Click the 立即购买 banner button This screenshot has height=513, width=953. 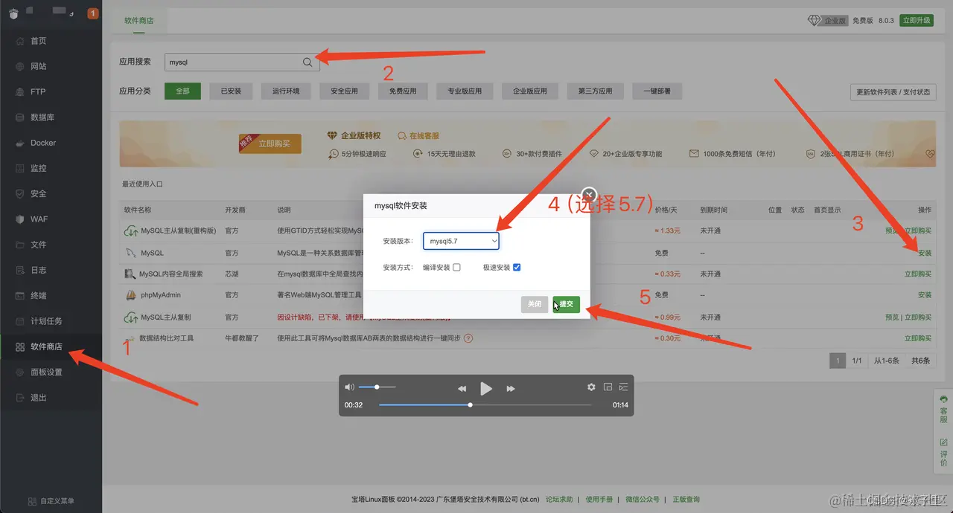270,143
